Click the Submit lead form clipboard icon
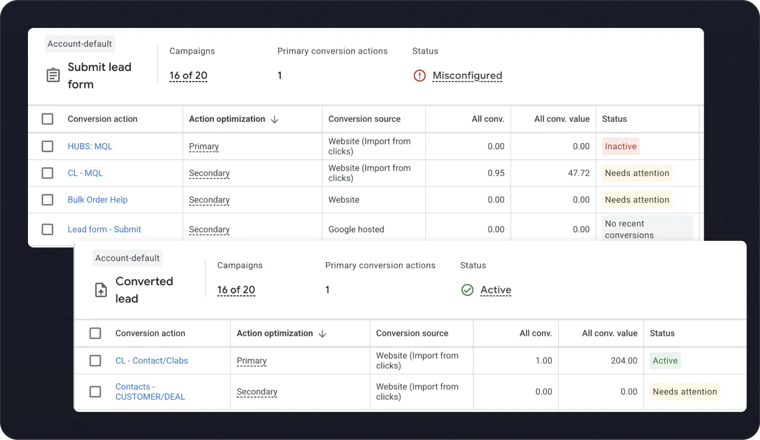Screen dimensions: 760x440 pyautogui.click(x=53, y=75)
